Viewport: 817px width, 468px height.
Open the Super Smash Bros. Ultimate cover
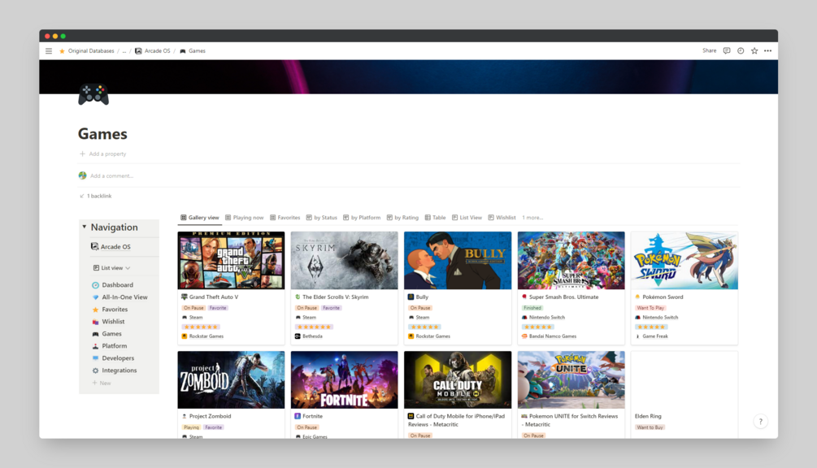point(571,260)
